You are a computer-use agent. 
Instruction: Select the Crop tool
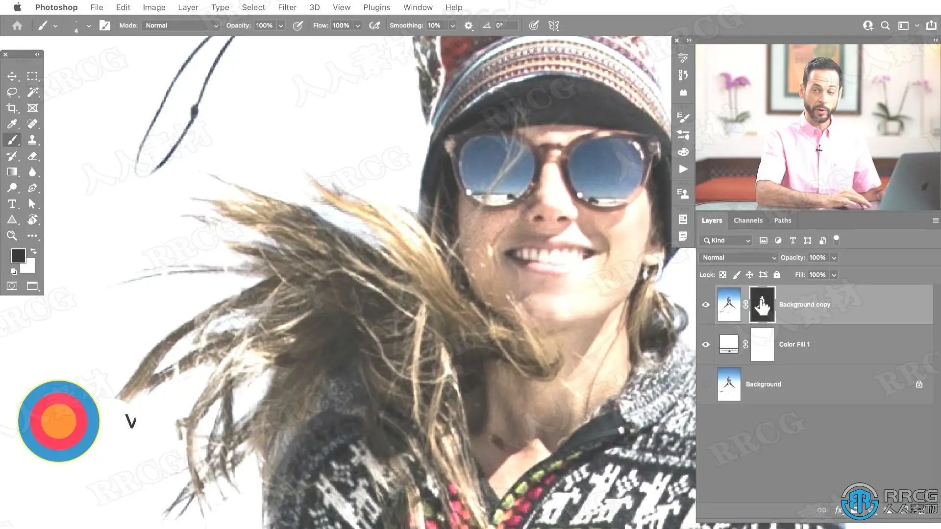[x=12, y=108]
